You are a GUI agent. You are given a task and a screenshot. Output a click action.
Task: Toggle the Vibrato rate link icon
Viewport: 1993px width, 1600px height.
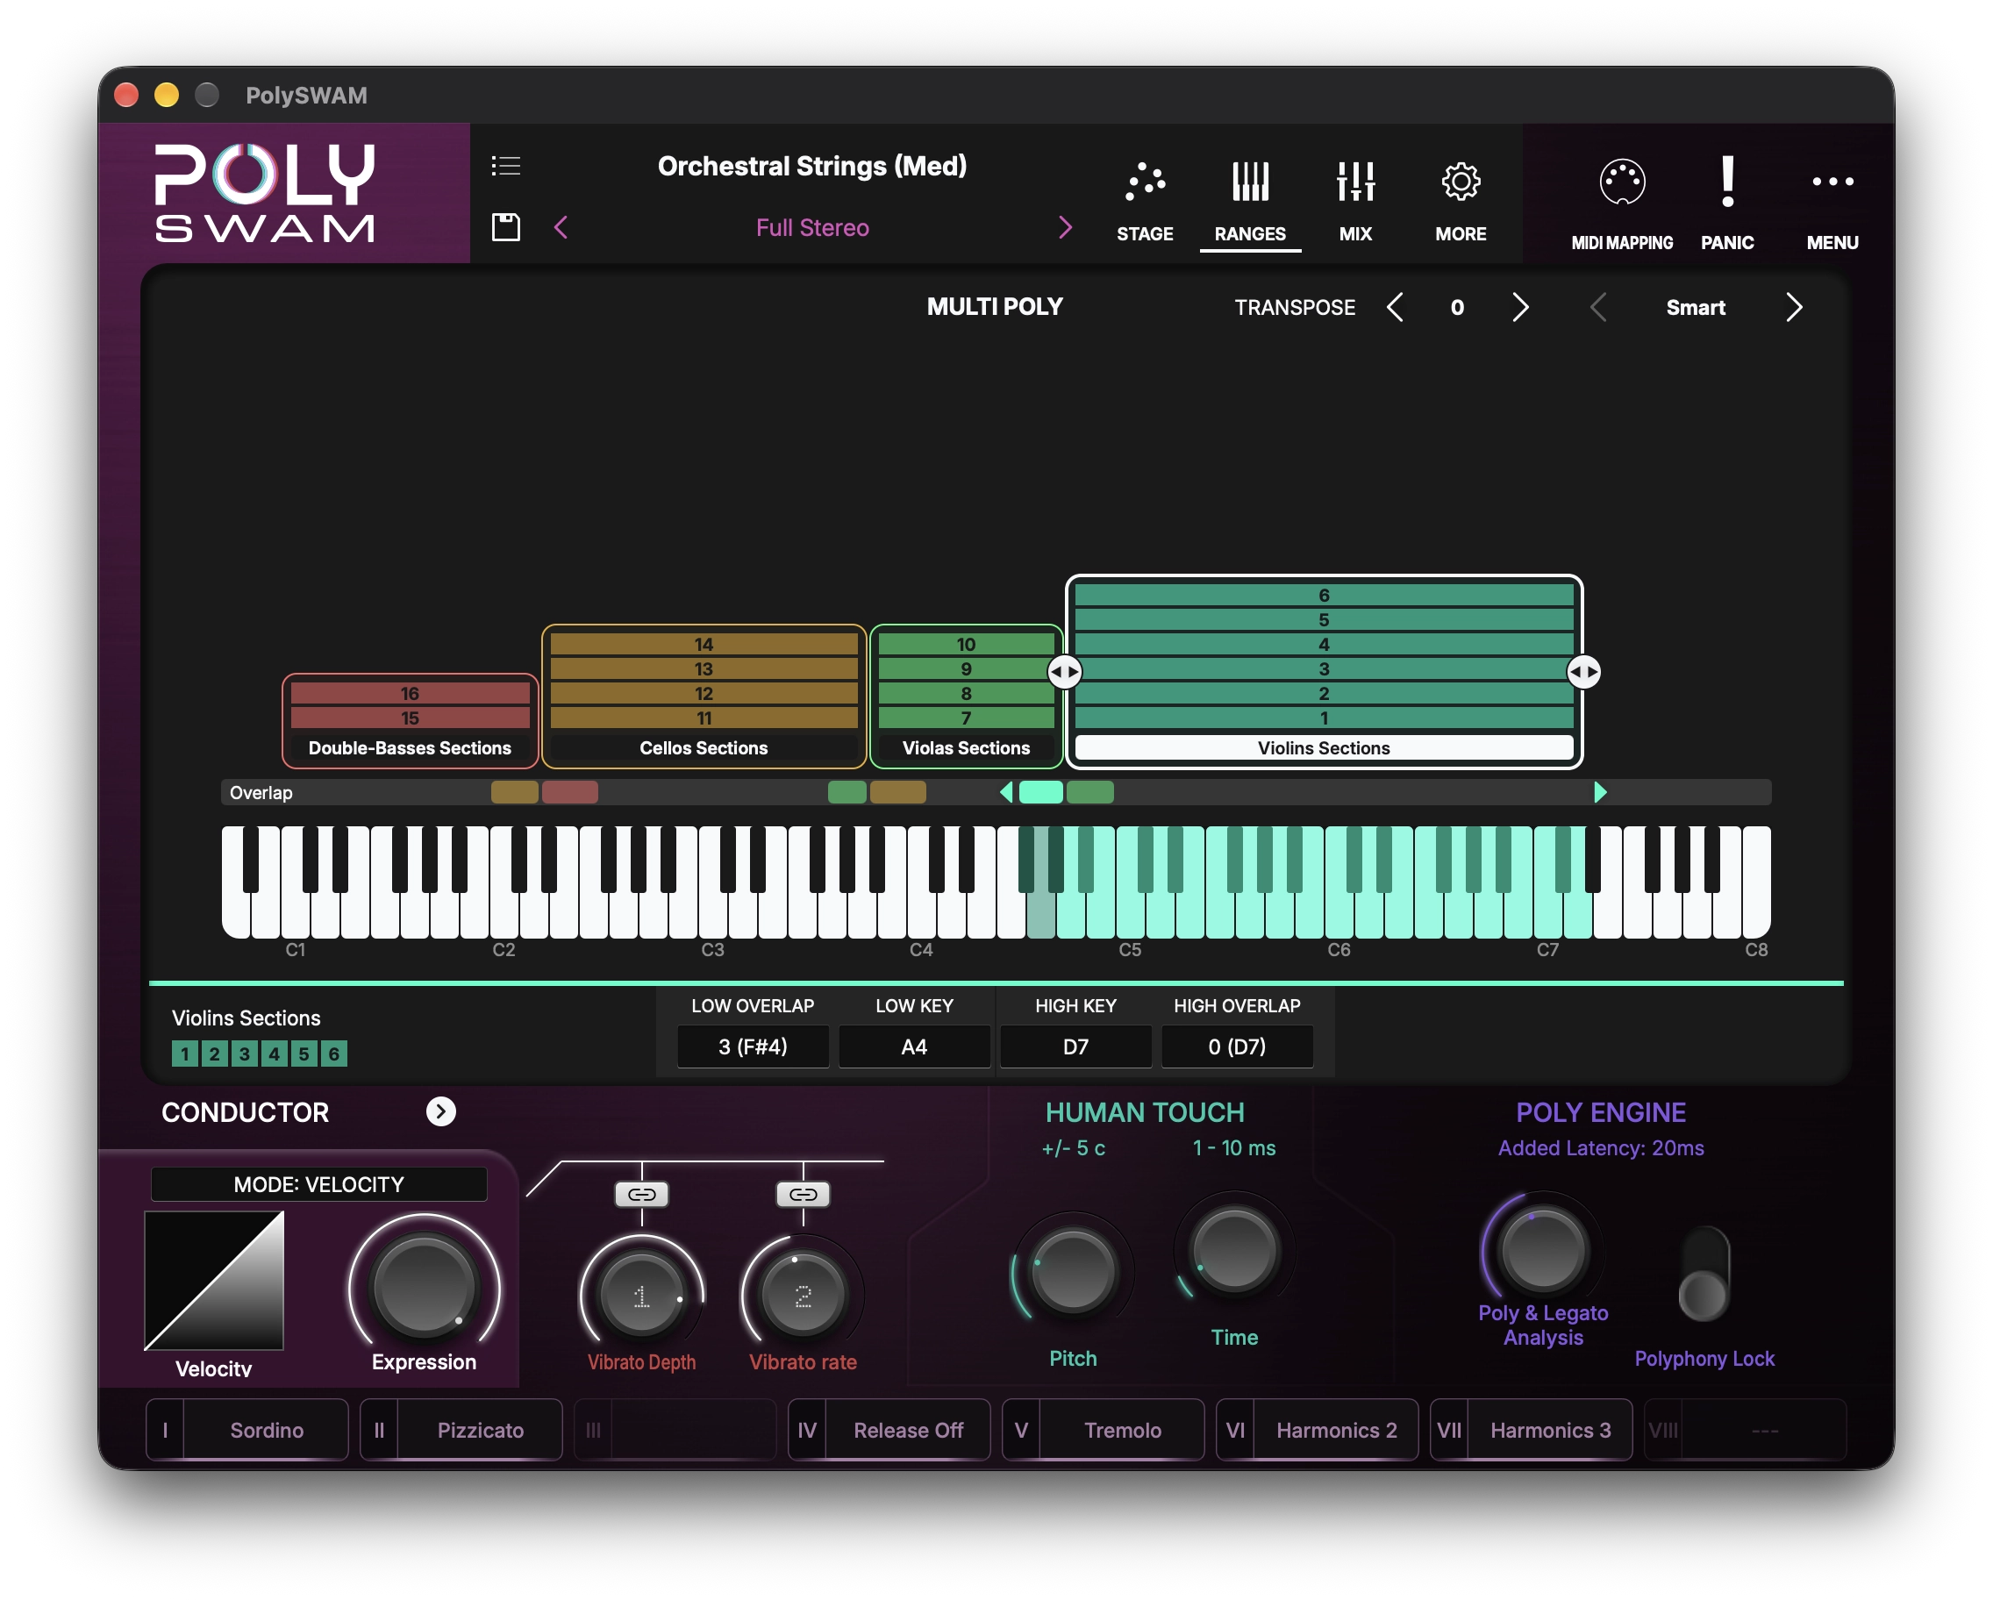[803, 1194]
